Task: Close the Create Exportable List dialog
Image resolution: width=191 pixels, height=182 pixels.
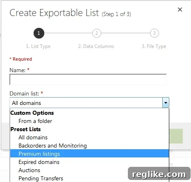Action: pos(180,9)
